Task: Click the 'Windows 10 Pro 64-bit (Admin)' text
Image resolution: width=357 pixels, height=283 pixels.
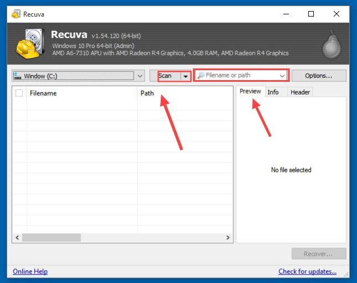Action: (93, 46)
